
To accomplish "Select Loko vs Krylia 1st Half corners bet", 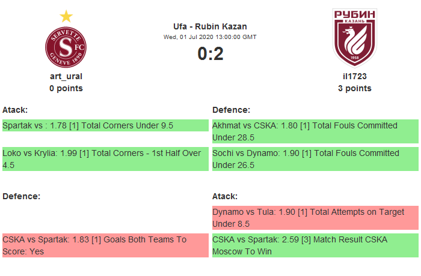I will pyautogui.click(x=105, y=159).
